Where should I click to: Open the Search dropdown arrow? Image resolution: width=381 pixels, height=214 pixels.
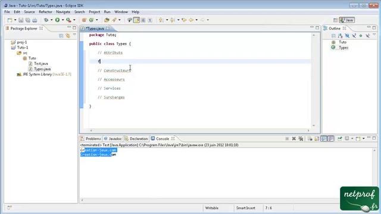(119, 20)
